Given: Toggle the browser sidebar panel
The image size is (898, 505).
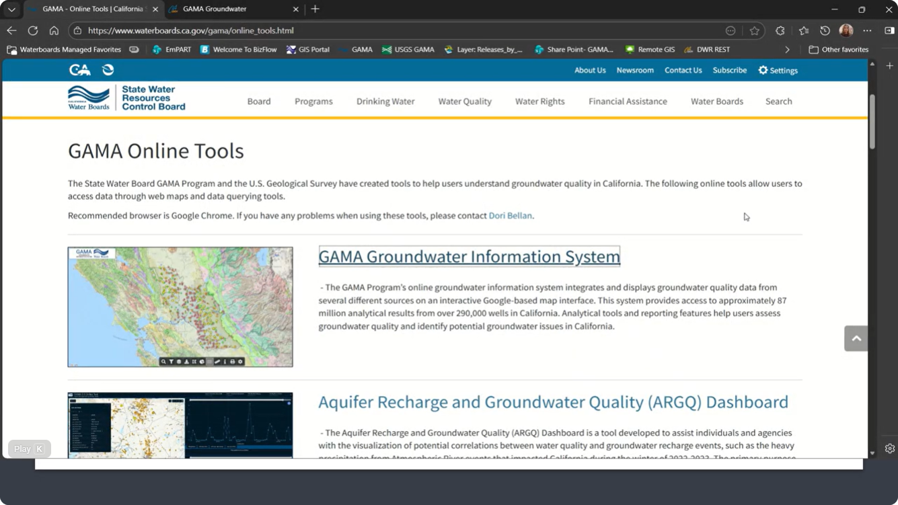Looking at the screenshot, I should click(889, 30).
